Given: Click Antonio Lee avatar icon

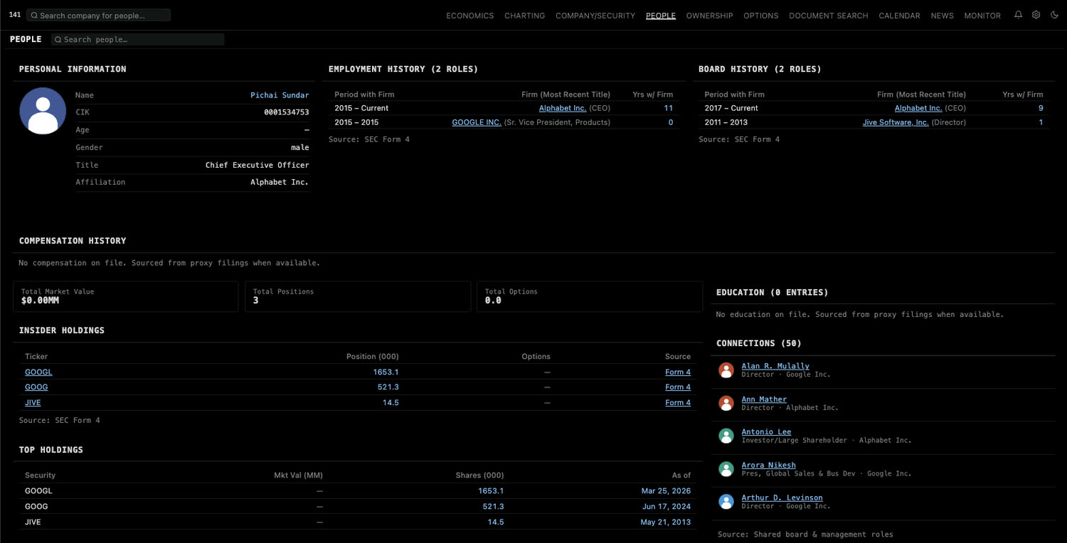Looking at the screenshot, I should point(726,436).
